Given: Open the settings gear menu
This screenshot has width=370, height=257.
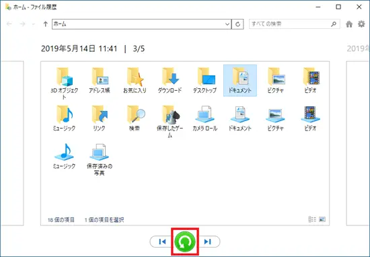Looking at the screenshot, I should pyautogui.click(x=361, y=24).
